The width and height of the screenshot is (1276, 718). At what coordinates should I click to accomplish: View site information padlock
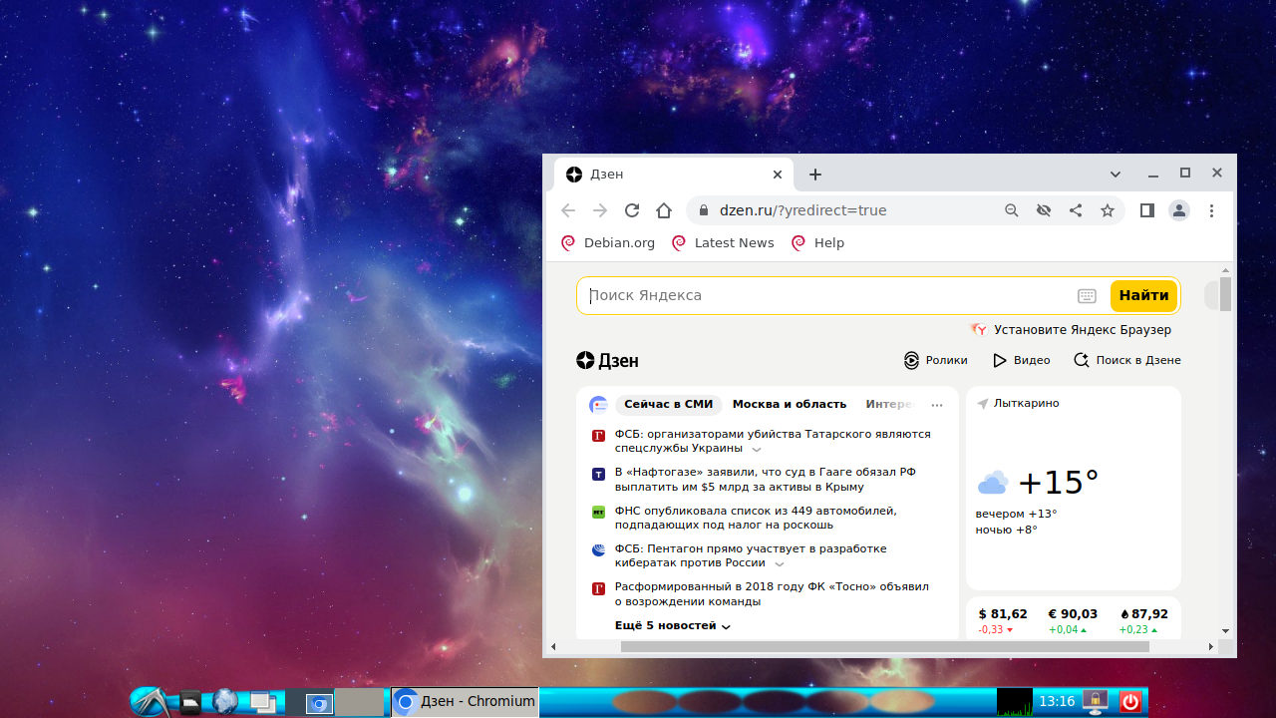pos(704,210)
